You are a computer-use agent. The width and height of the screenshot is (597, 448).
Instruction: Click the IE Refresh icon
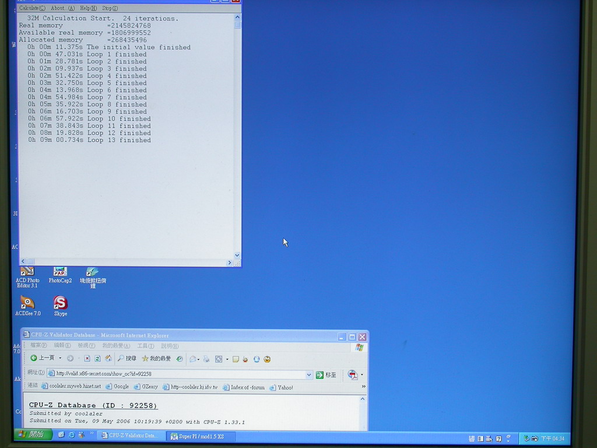pos(97,359)
